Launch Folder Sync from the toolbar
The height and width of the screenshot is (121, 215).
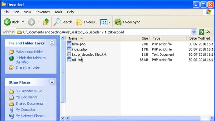[127, 22]
